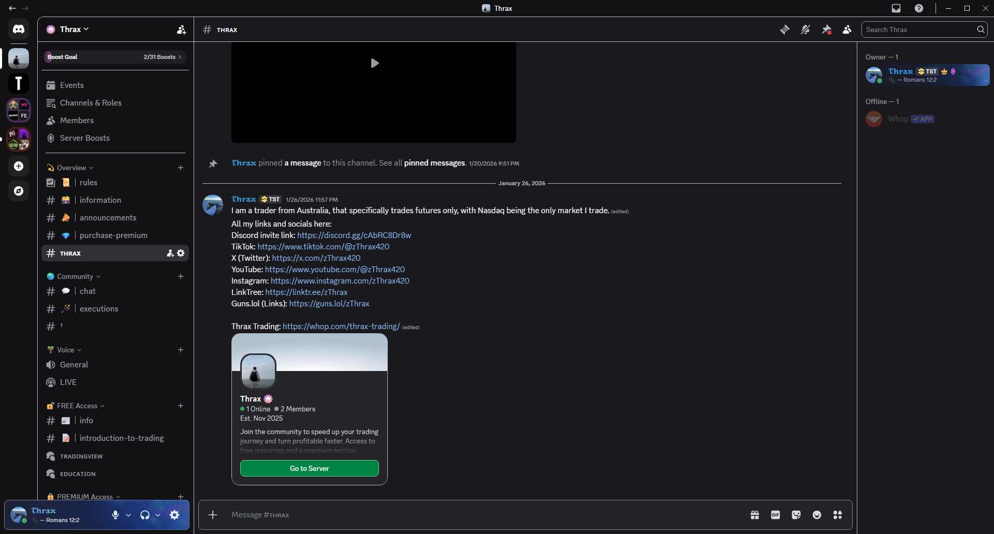Open the whop.com thrax-trading link
Image resolution: width=994 pixels, height=534 pixels.
pos(341,327)
